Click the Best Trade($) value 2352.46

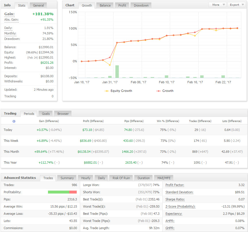point(154,199)
